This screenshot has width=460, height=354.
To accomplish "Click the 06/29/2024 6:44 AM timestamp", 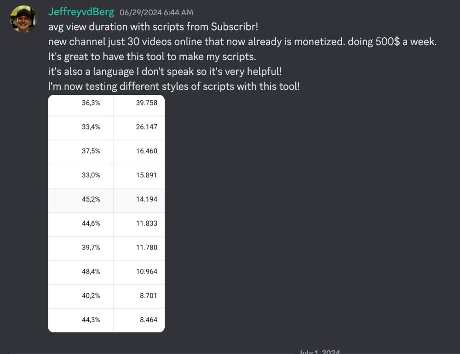I will [156, 12].
